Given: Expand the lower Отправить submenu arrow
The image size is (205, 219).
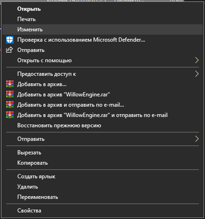Looking at the screenshot, I should [x=197, y=139].
